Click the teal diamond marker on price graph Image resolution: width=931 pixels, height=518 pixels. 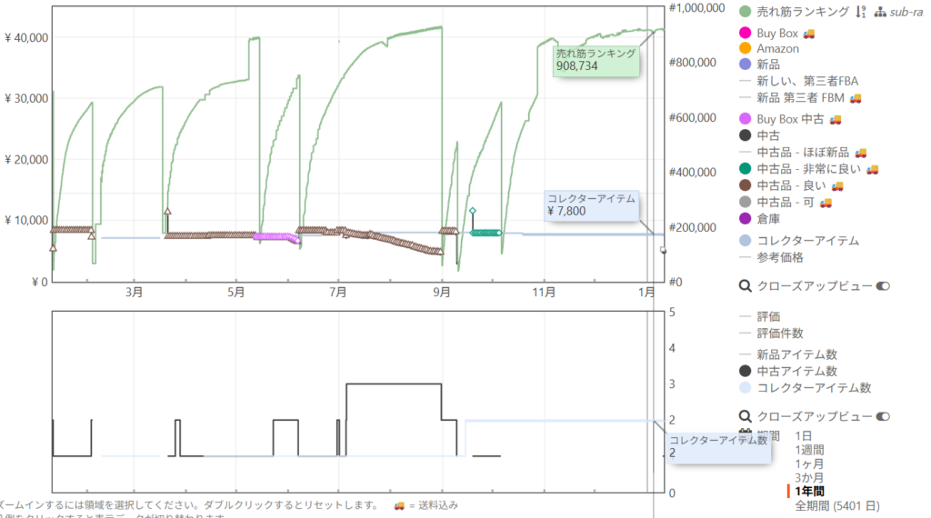pos(472,211)
